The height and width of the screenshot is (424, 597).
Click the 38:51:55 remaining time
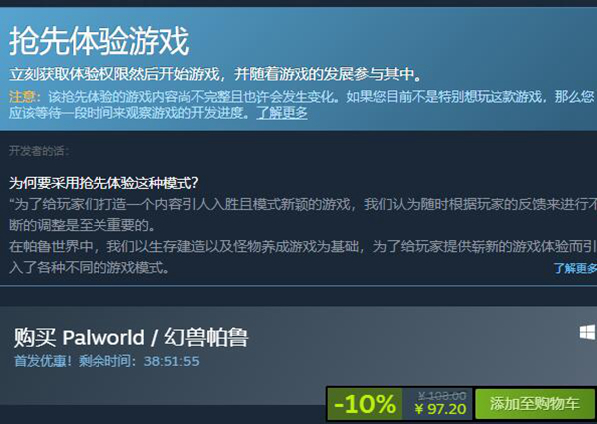coord(172,361)
